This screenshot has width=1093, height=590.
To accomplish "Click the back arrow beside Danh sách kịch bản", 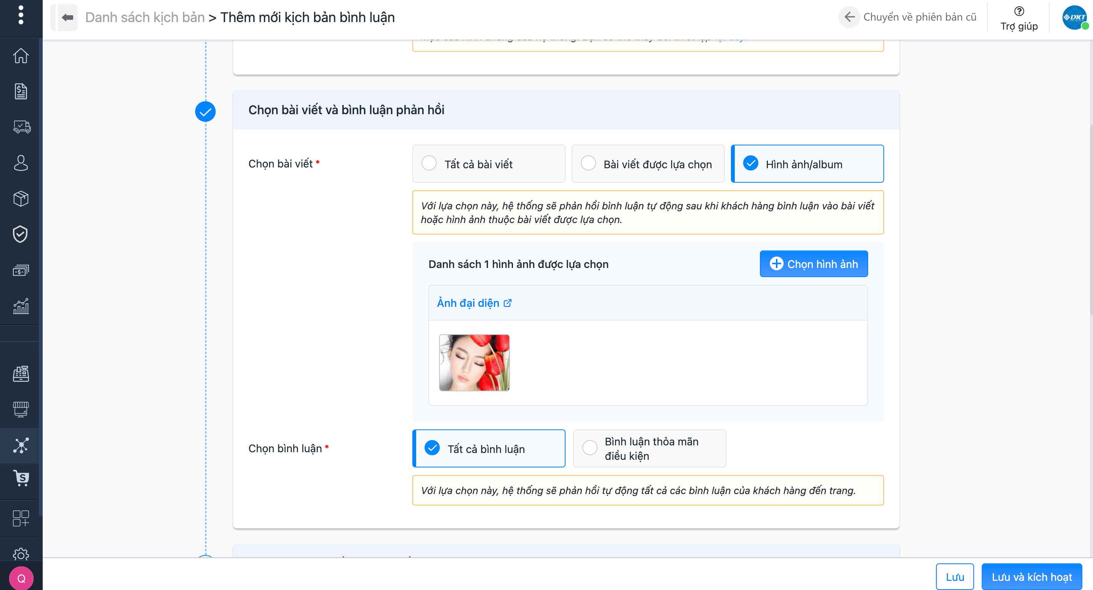I will 67,18.
